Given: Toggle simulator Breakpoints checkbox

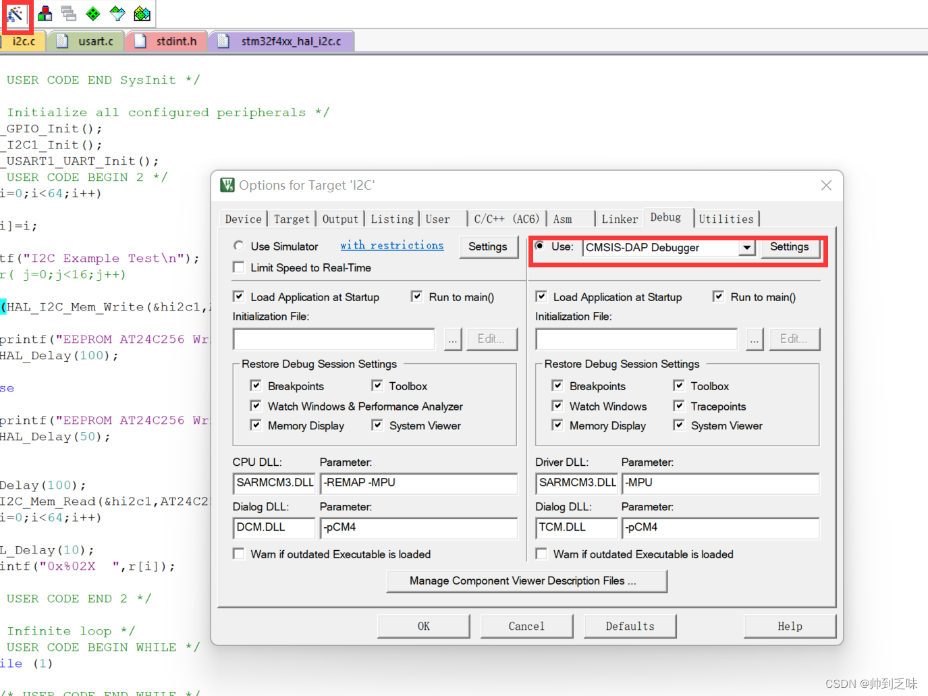Looking at the screenshot, I should click(256, 385).
